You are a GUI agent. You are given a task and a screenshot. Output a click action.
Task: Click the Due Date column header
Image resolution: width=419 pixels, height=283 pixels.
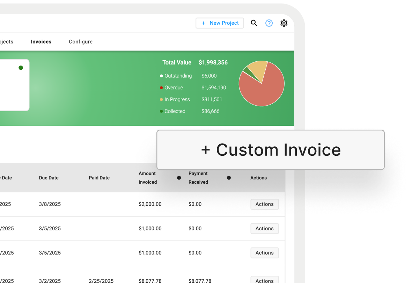[x=49, y=178]
